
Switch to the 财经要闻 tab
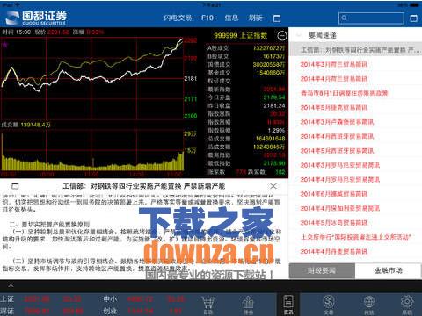(x=322, y=270)
